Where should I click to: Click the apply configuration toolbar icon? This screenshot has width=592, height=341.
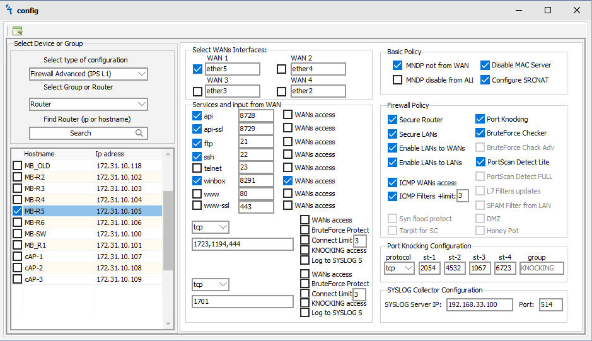coord(17,30)
